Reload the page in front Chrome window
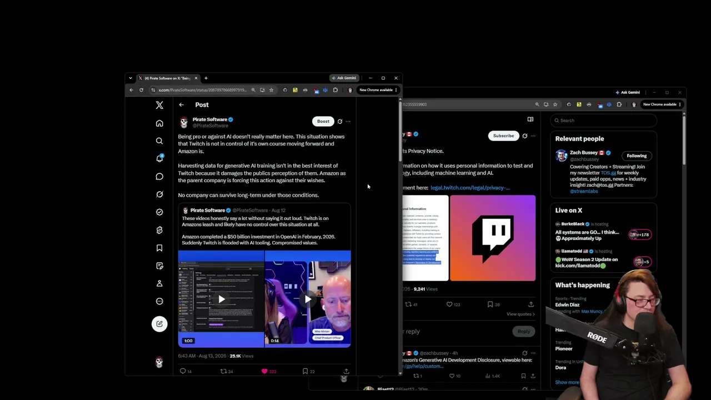 tap(141, 90)
